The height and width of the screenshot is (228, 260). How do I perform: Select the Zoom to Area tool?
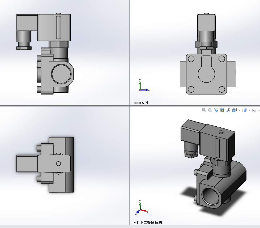click(x=210, y=110)
